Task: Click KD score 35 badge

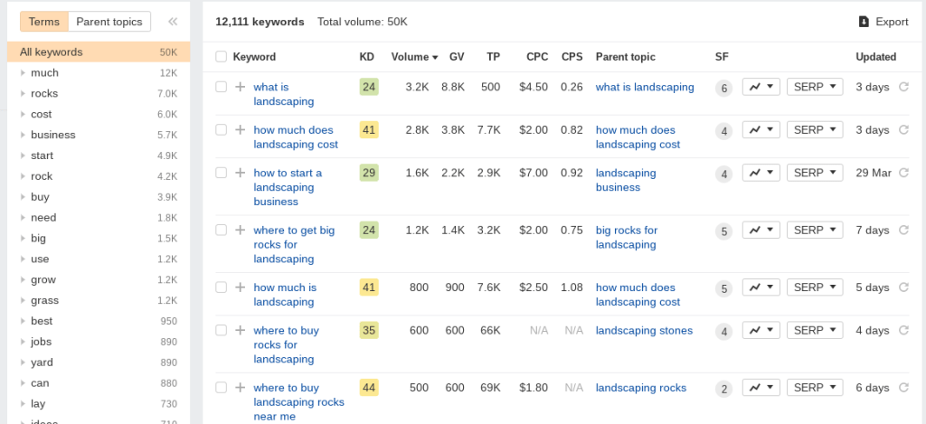Action: (x=369, y=331)
